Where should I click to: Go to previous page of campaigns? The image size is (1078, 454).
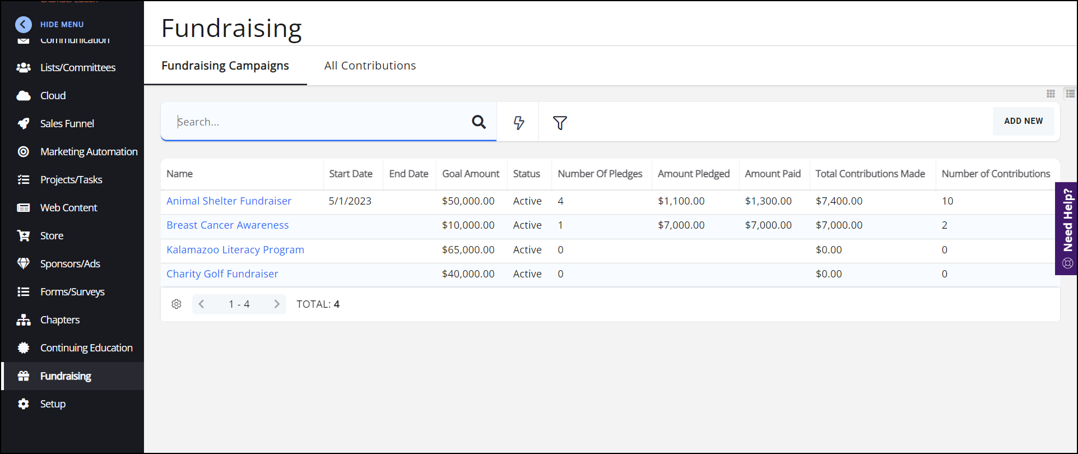(x=202, y=304)
